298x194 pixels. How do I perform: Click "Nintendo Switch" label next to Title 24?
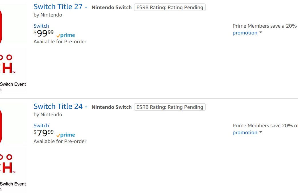coord(112,107)
